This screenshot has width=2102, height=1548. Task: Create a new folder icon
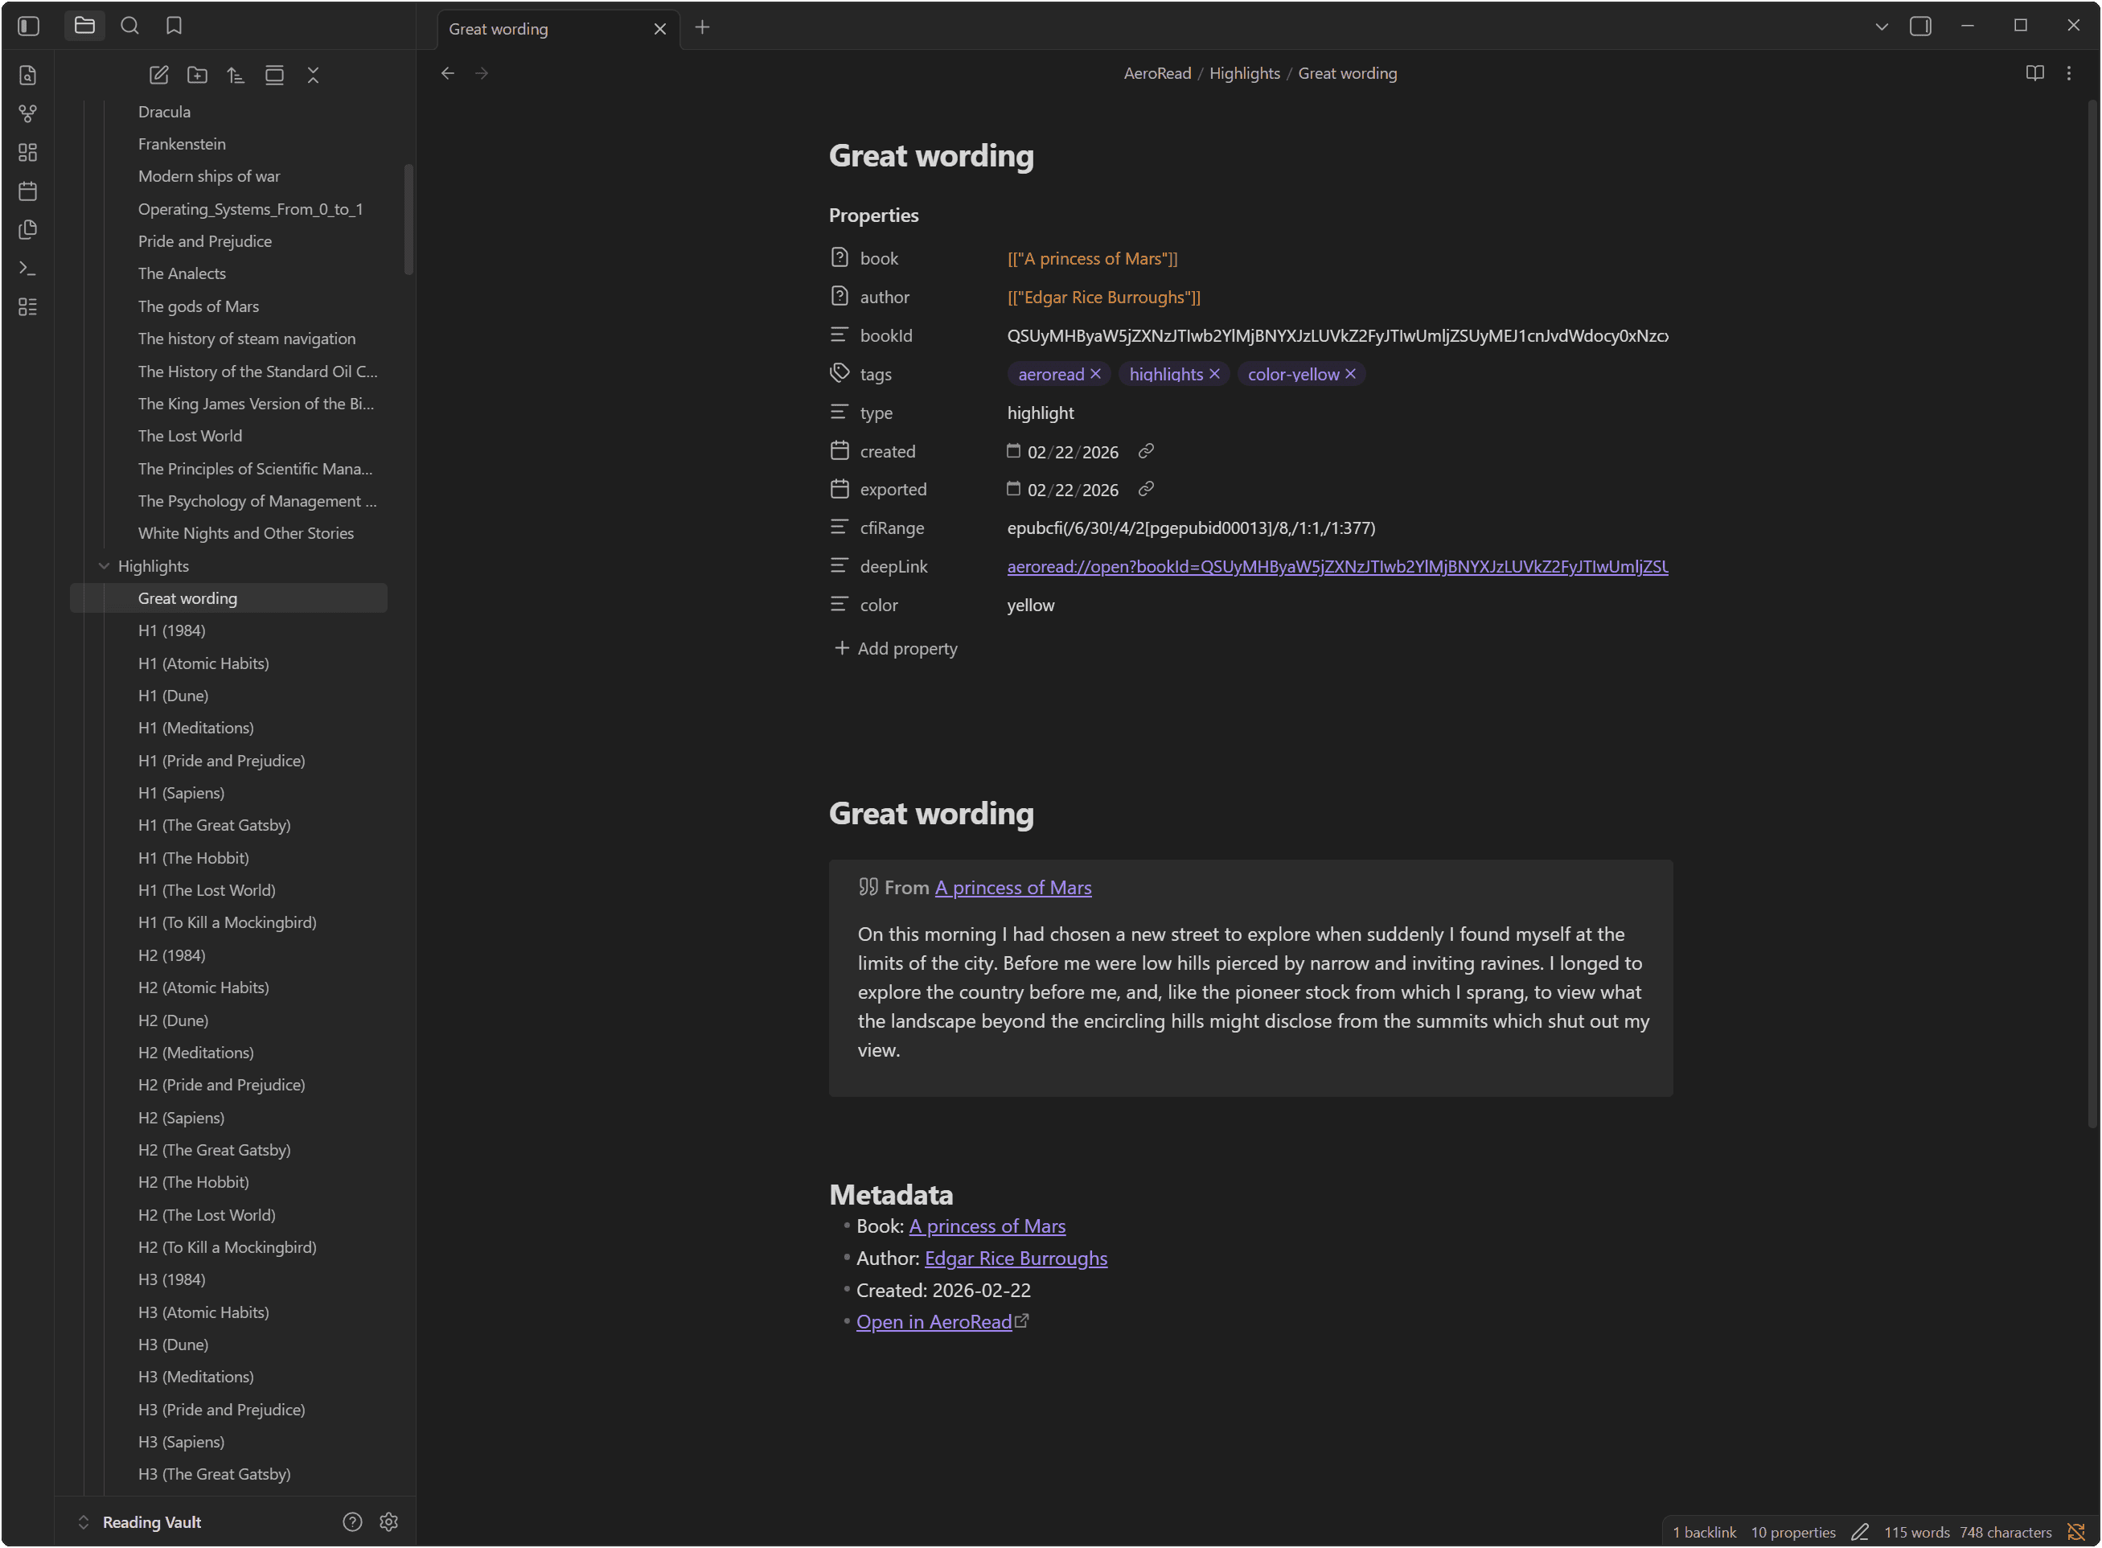pos(197,75)
